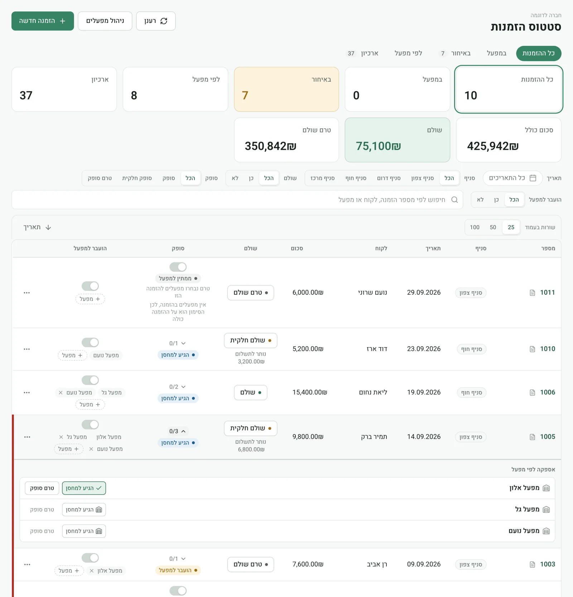Viewport: 573px width, 597px height.
Task: Open the three-dot menu for order 1003
Action: point(27,564)
